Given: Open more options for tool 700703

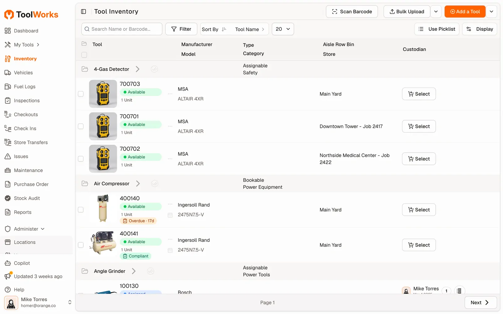Looking at the screenshot, I should (170, 94).
